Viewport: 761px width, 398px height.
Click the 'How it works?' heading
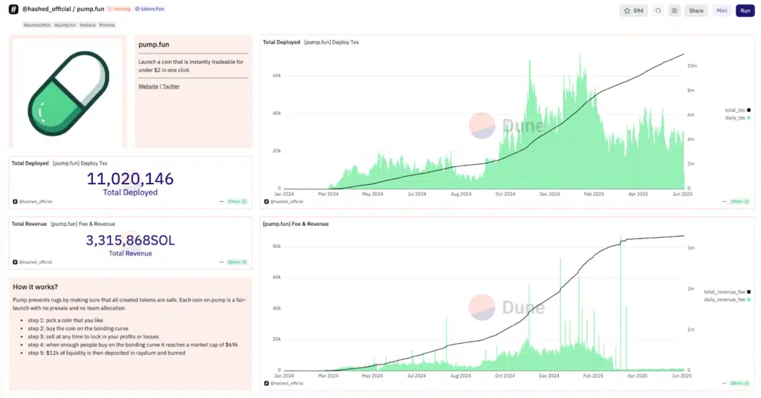coord(36,287)
